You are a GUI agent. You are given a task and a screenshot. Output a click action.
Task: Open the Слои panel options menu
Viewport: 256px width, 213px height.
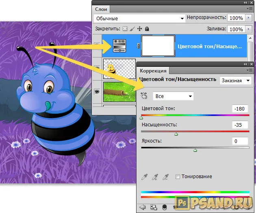click(x=250, y=9)
